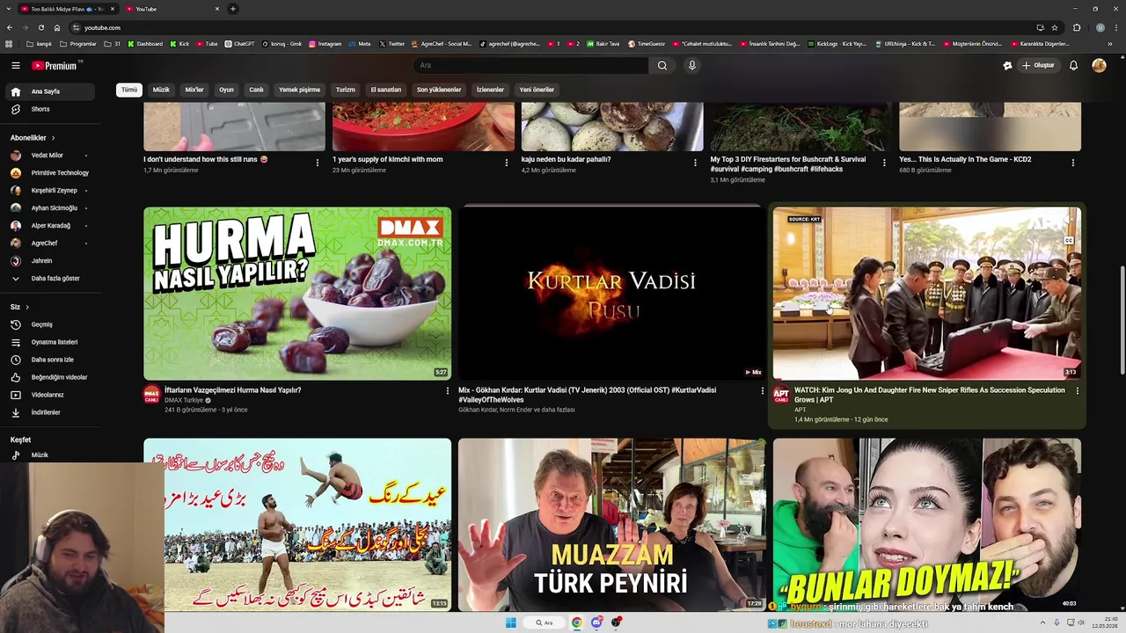Open the browser extensions puzzle icon
The height and width of the screenshot is (633, 1126).
(x=1077, y=27)
